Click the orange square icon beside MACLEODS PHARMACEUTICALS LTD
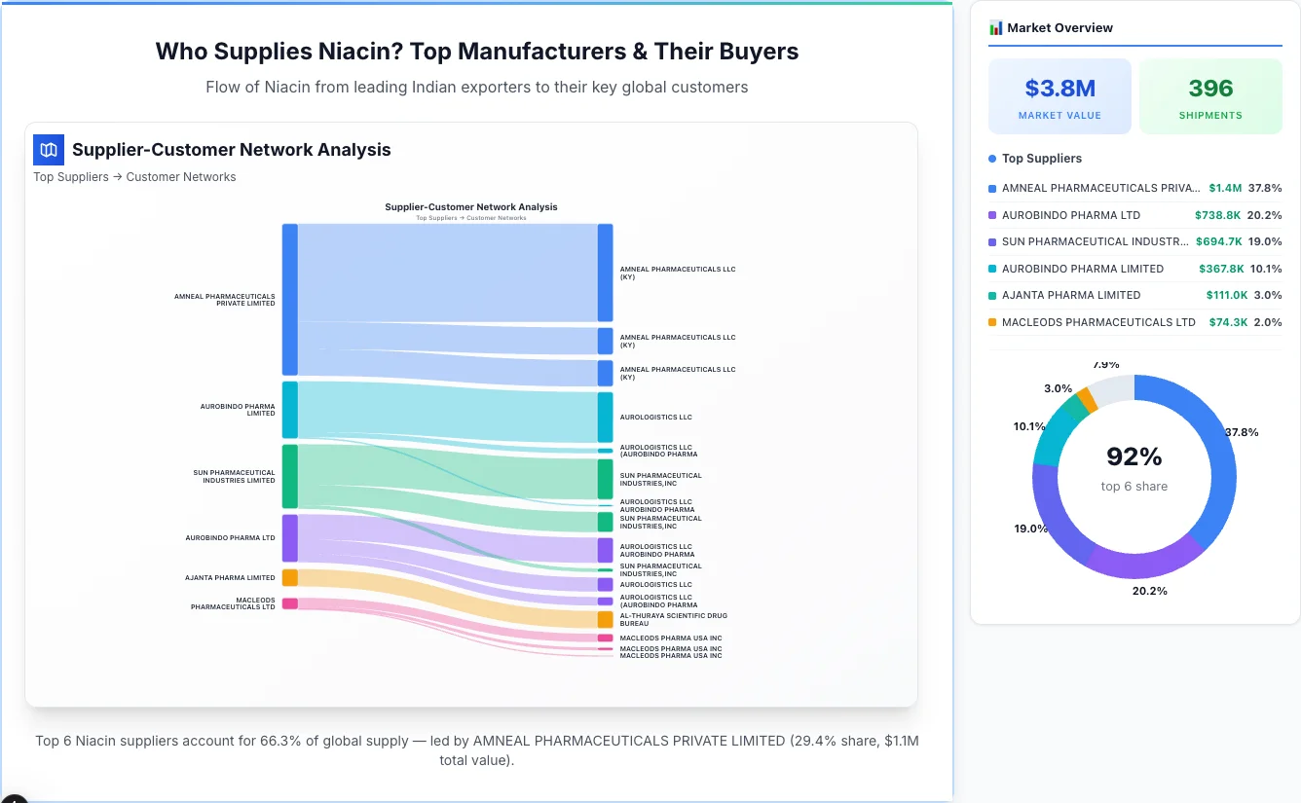Viewport: 1301px width, 803px height. coord(991,322)
